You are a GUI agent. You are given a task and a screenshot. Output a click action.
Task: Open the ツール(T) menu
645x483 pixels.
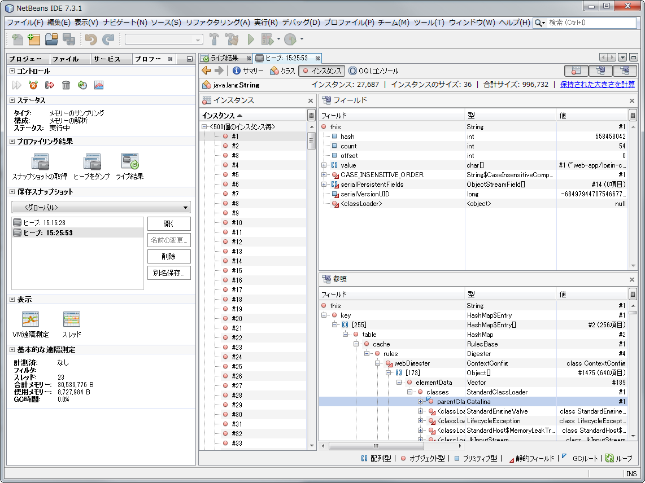pyautogui.click(x=429, y=23)
